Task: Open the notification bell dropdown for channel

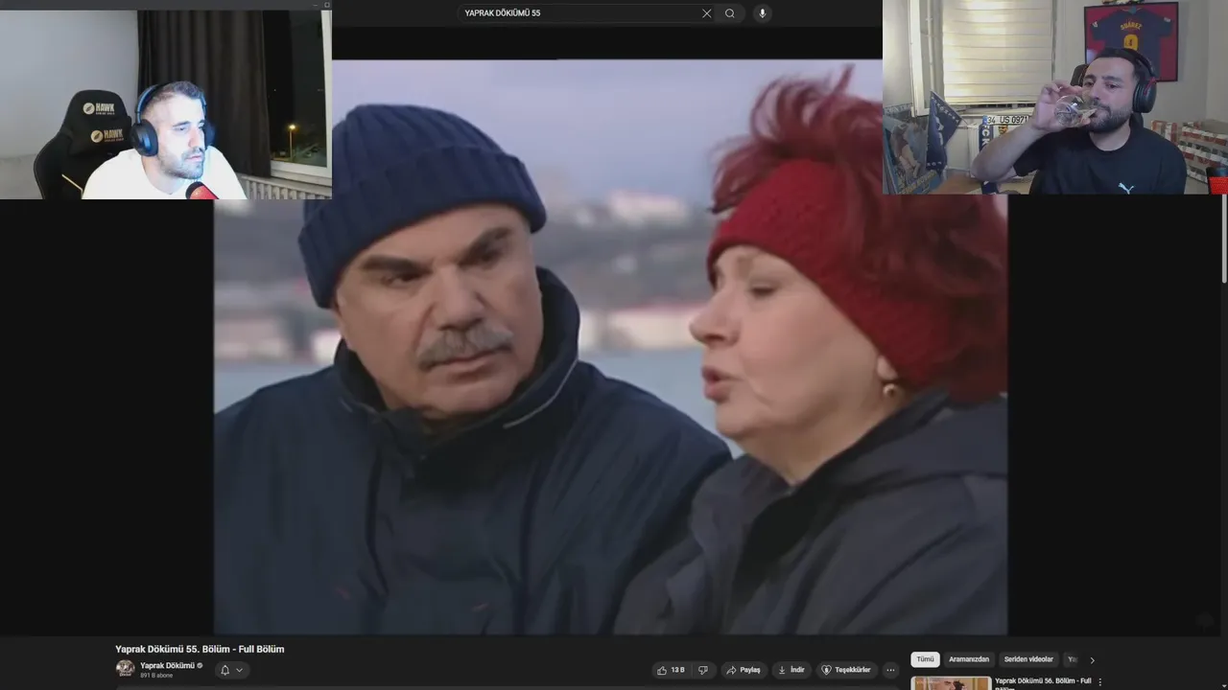Action: pyautogui.click(x=231, y=670)
